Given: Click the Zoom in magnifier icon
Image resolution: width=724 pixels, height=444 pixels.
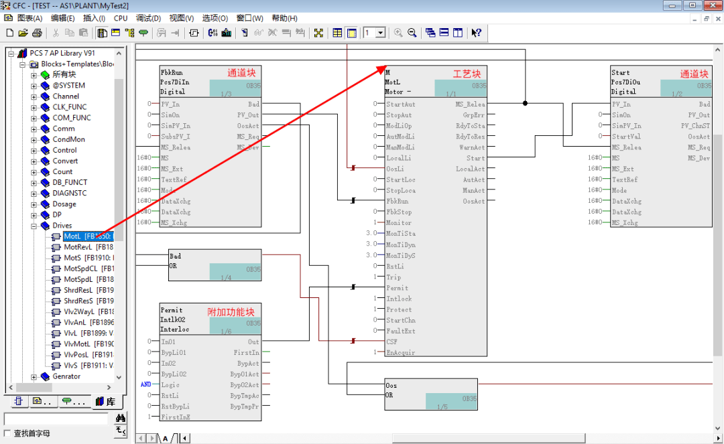Looking at the screenshot, I should pos(398,33).
